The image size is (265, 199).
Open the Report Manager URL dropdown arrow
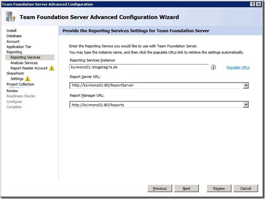pyautogui.click(x=246, y=105)
